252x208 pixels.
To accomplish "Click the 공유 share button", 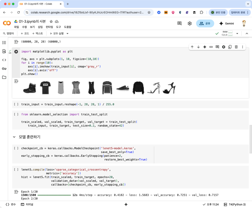I will (205, 23).
